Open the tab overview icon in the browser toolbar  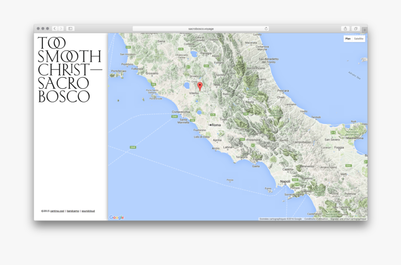pyautogui.click(x=355, y=28)
